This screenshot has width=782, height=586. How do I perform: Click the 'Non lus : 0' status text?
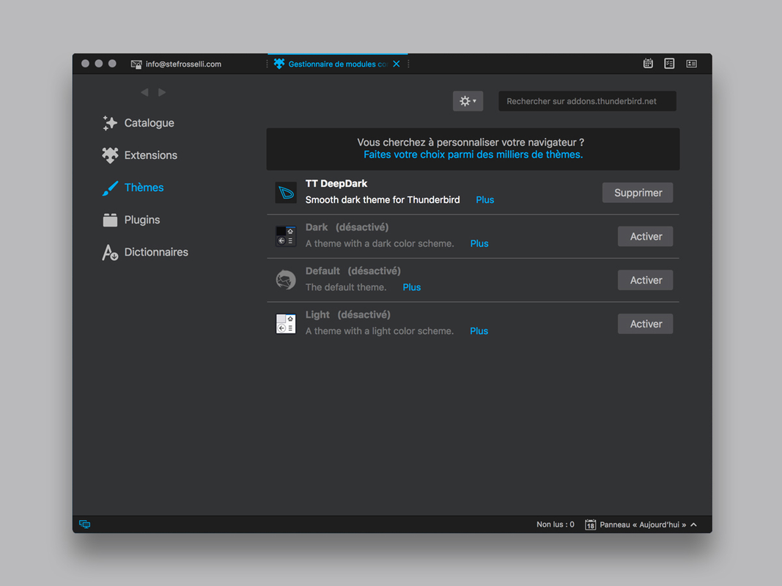555,524
